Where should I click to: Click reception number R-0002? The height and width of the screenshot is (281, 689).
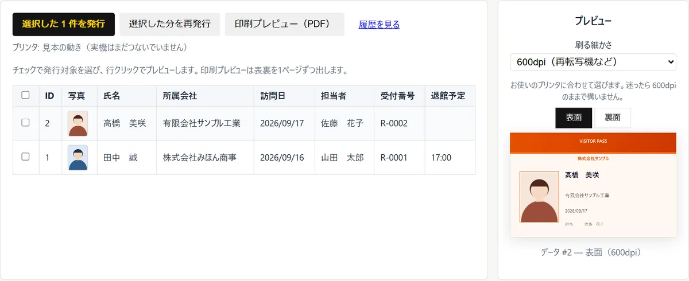click(400, 123)
